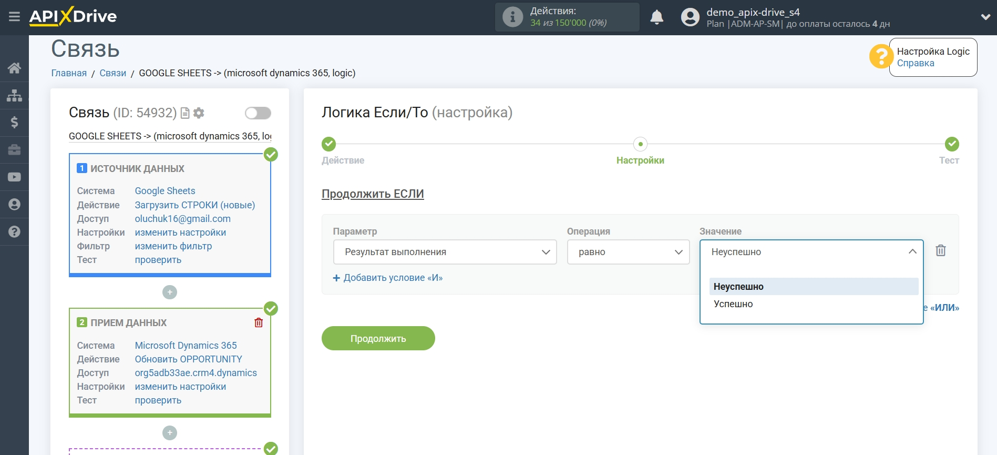This screenshot has width=997, height=455.
Task: Click изменить фильтр link
Action: [173, 246]
